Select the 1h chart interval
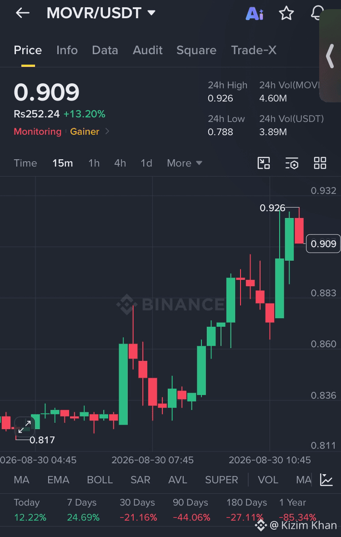 (94, 163)
